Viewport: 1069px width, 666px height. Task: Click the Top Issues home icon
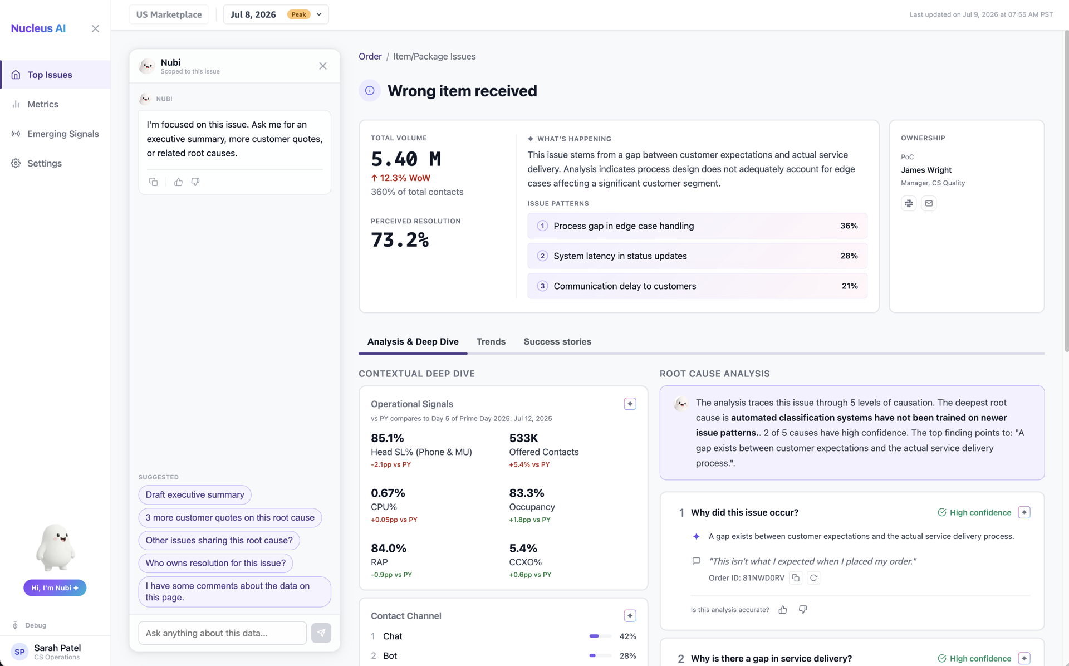pos(16,75)
